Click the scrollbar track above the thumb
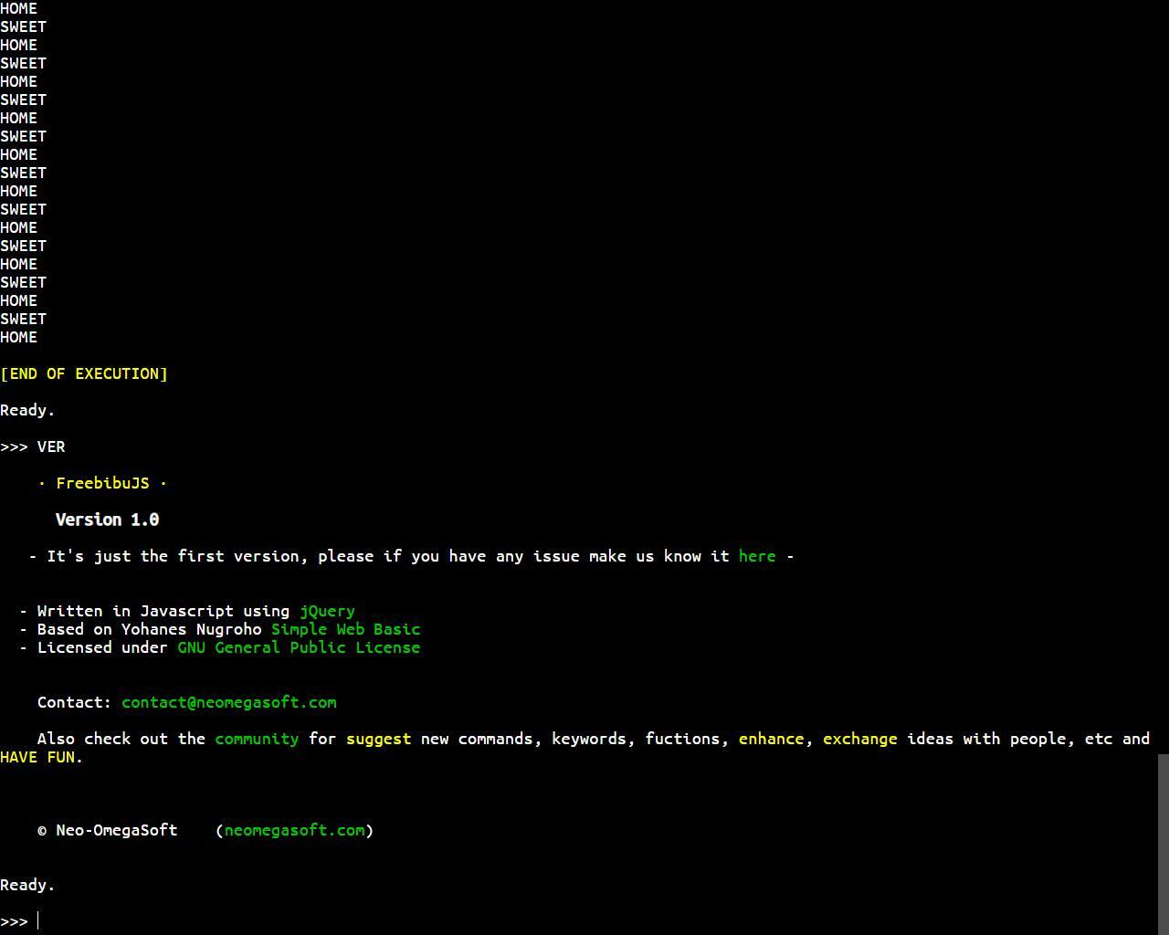The width and height of the screenshot is (1169, 935). point(1163,365)
